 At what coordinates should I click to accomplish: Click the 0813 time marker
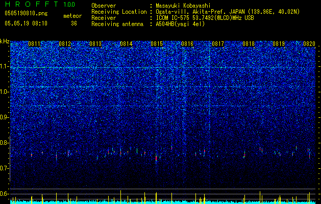95,44
